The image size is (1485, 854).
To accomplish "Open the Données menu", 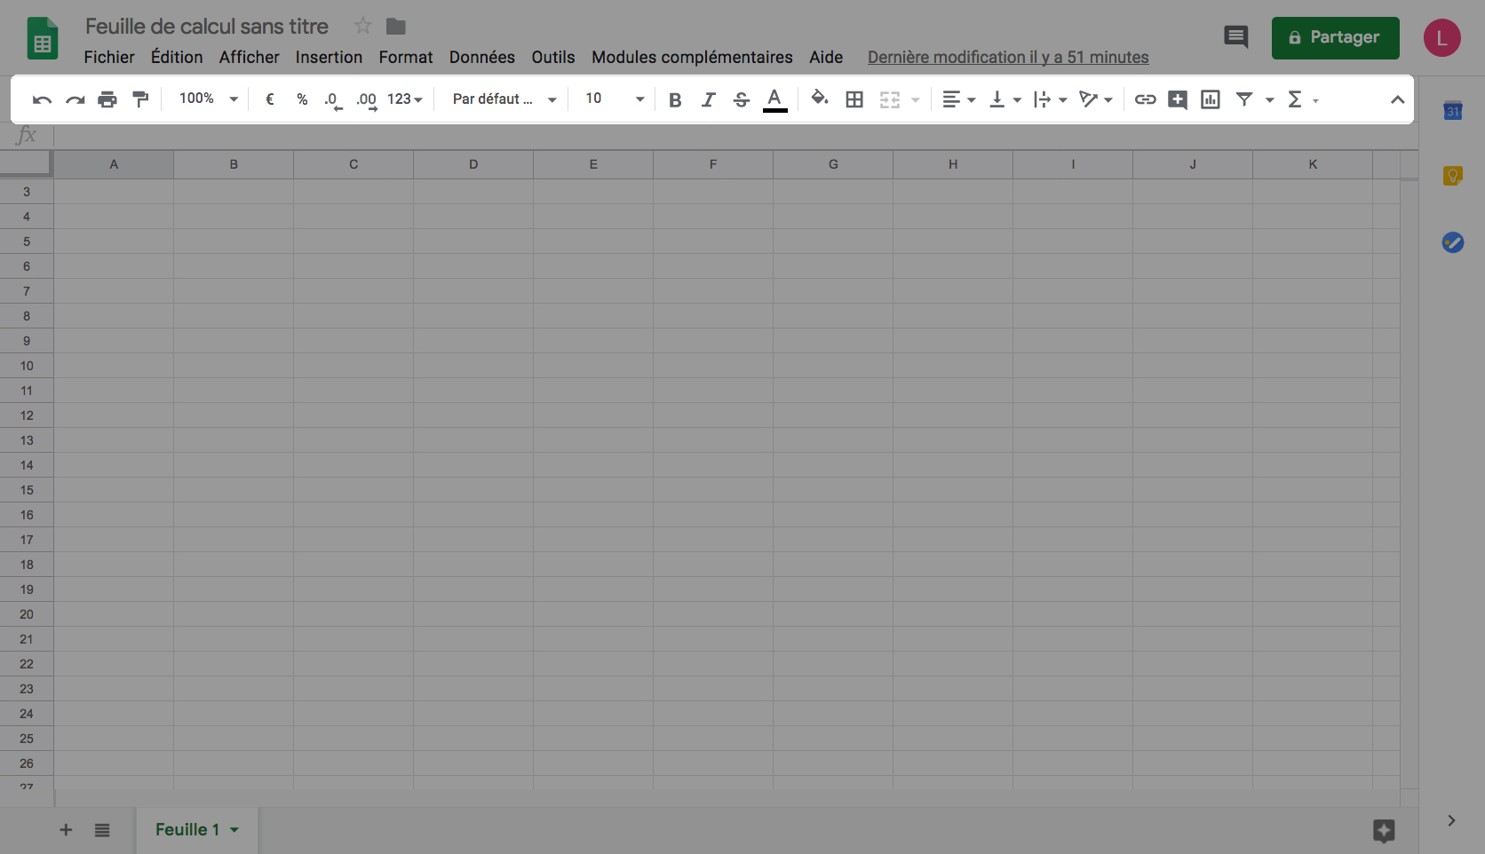I will click(x=482, y=57).
